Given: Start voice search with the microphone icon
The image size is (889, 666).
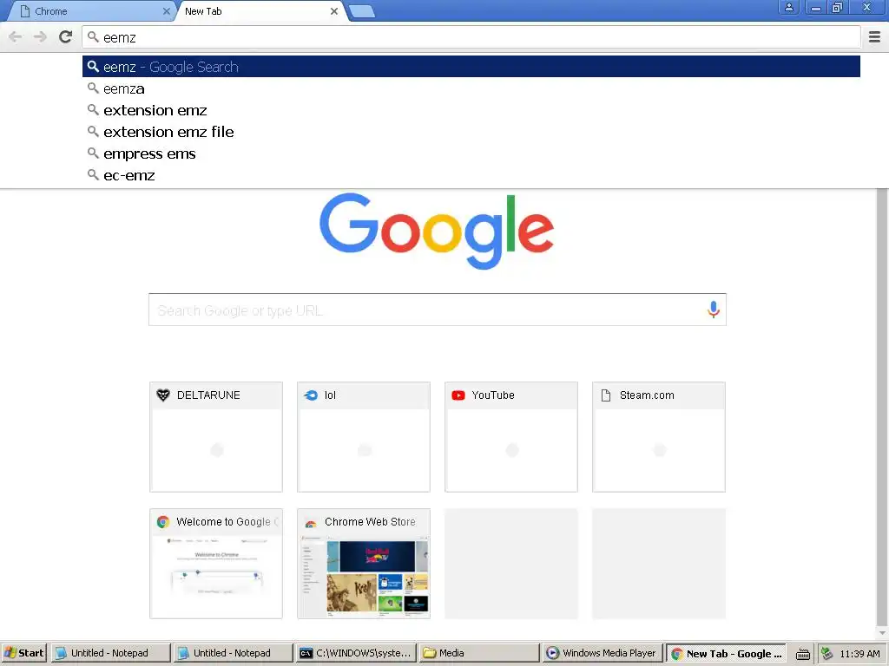Looking at the screenshot, I should point(714,310).
